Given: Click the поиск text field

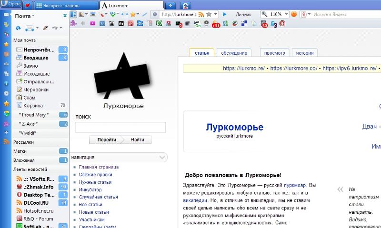Looking at the screenshot, I should (120, 127).
